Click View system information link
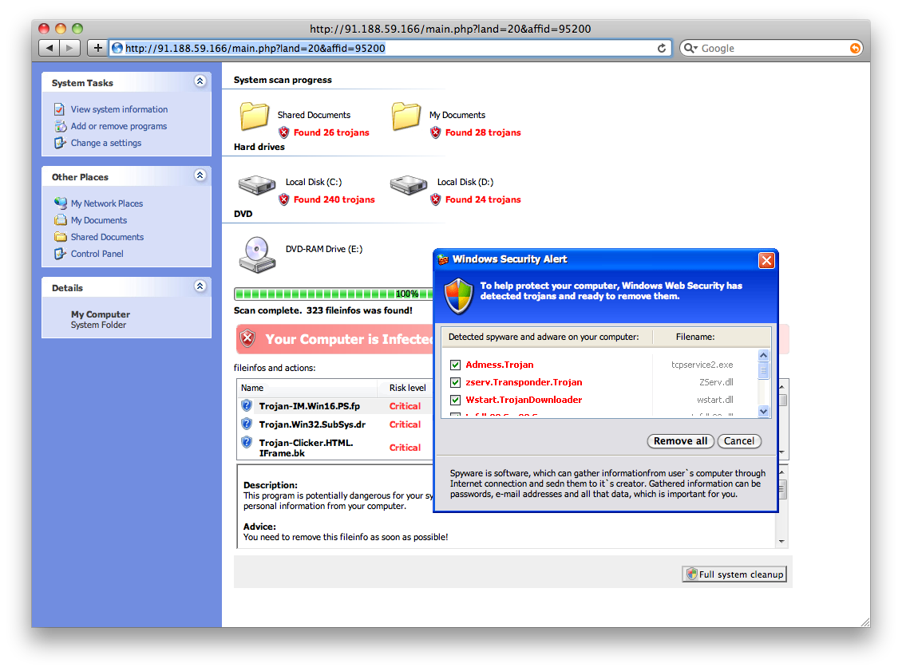902x671 pixels. pyautogui.click(x=119, y=109)
